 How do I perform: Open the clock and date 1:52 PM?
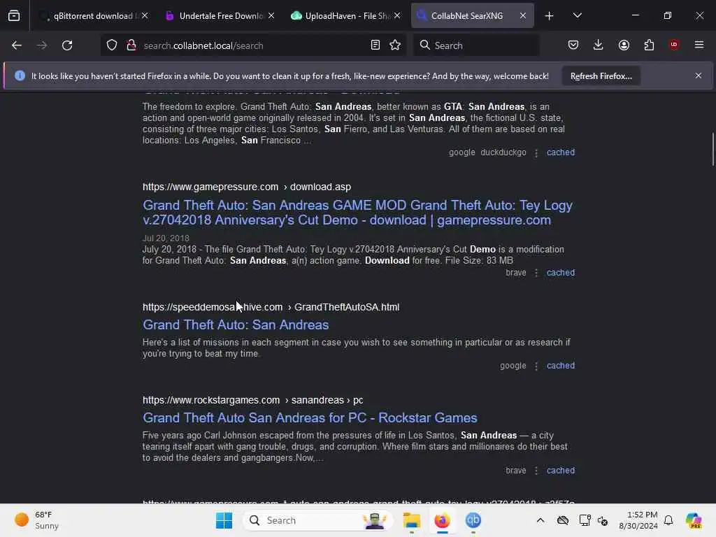[638, 520]
